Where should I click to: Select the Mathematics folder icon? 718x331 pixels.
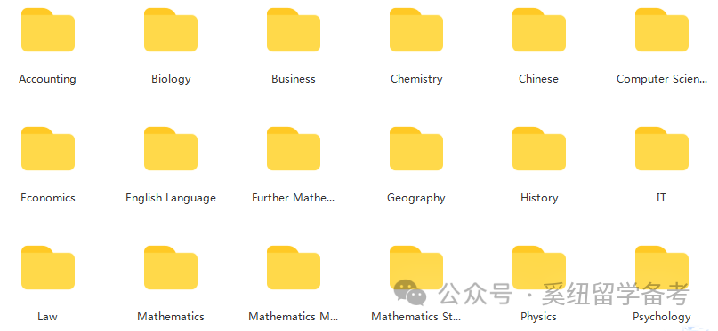pos(171,267)
